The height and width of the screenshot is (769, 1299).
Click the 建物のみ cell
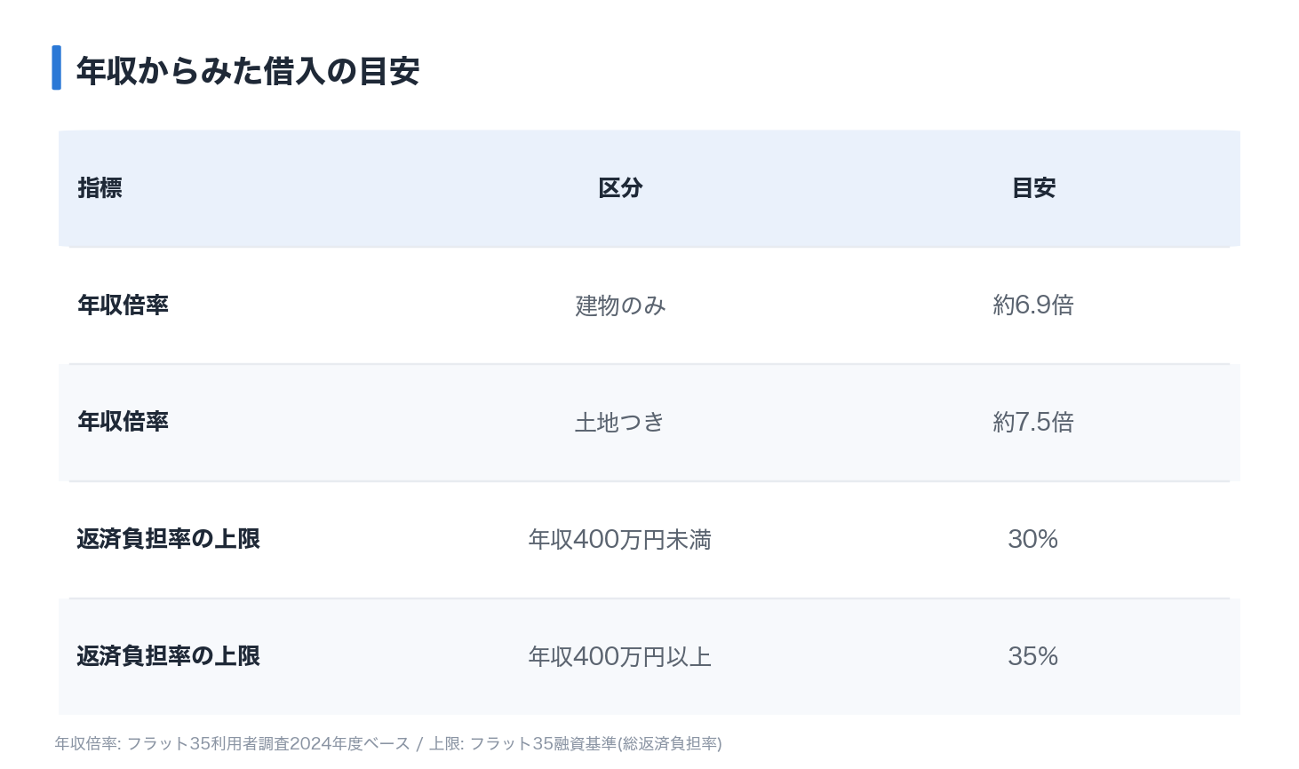coord(620,305)
